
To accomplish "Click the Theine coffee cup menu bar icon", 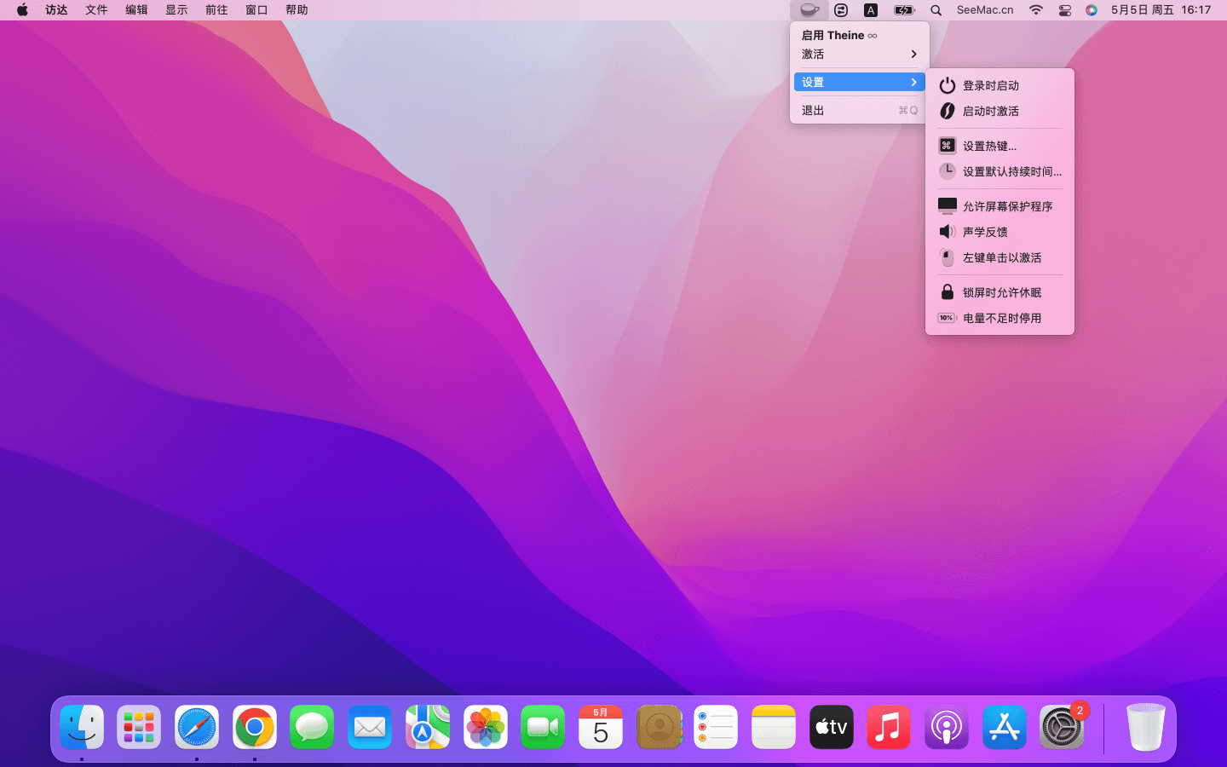I will pyautogui.click(x=809, y=10).
